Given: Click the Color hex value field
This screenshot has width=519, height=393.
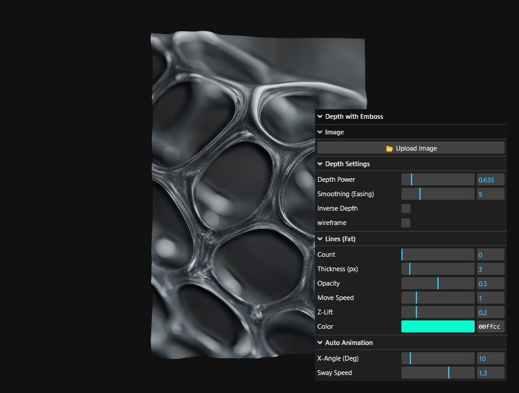Looking at the screenshot, I should 490,326.
